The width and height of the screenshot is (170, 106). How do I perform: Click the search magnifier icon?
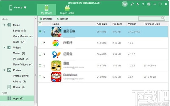[x=163, y=18]
